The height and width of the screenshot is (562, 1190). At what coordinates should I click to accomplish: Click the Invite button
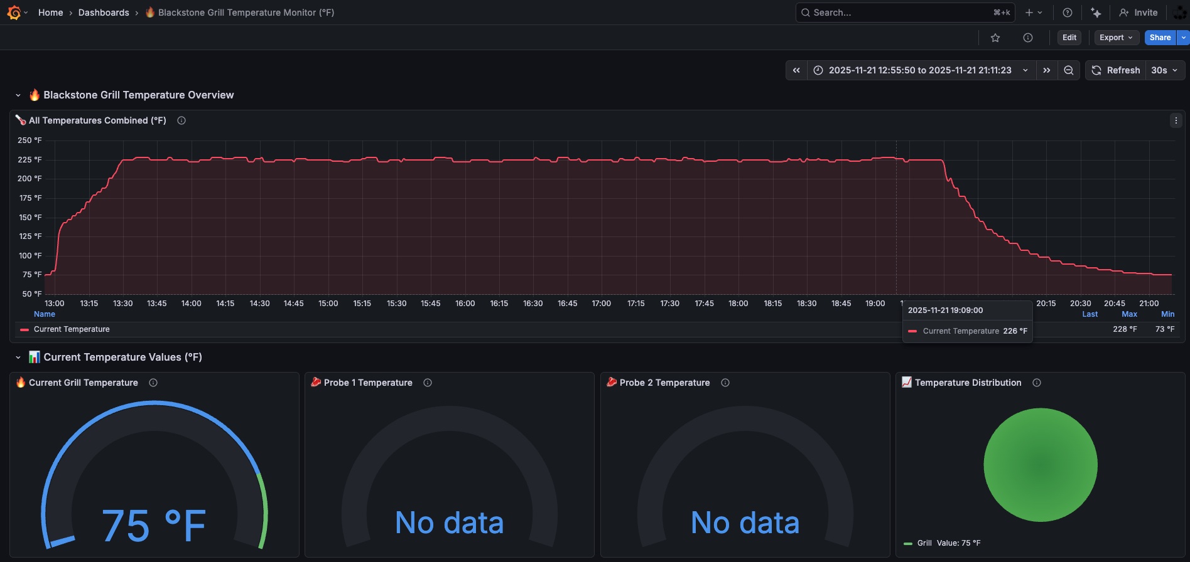point(1139,13)
